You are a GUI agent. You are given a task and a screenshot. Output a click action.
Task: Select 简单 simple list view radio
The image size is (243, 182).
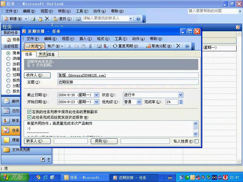[9, 53]
